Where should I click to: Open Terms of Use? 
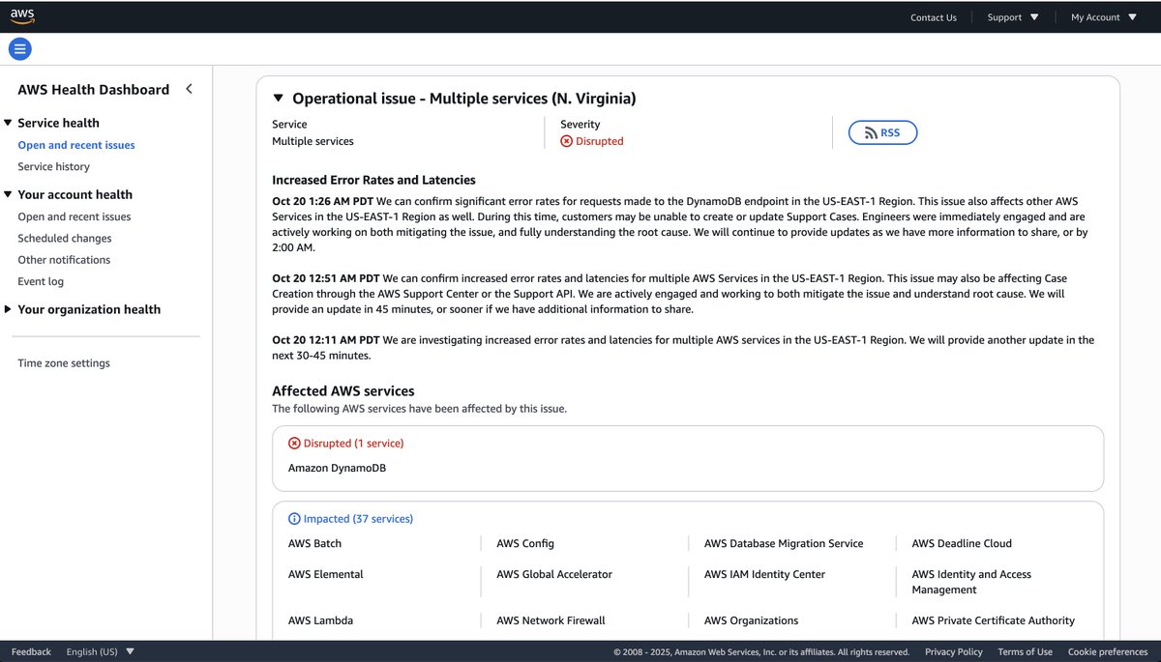(x=1026, y=652)
